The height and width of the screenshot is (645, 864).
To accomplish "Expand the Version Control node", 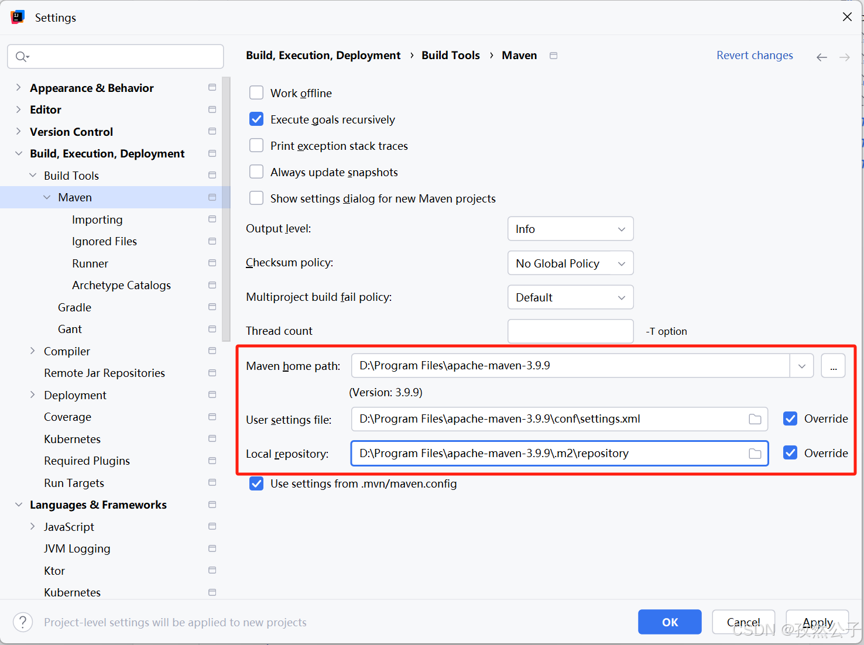I will pos(18,132).
